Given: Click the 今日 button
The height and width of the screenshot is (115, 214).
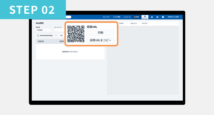Looking at the screenshot, I should pyautogui.click(x=61, y=36).
